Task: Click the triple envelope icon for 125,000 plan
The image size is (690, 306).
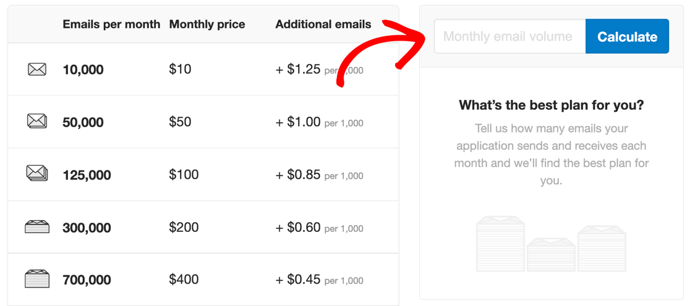Action: (x=37, y=173)
